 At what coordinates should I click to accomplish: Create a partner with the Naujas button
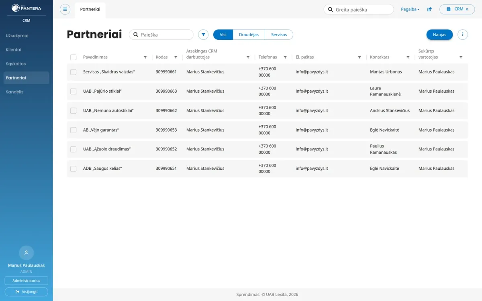coord(439,35)
